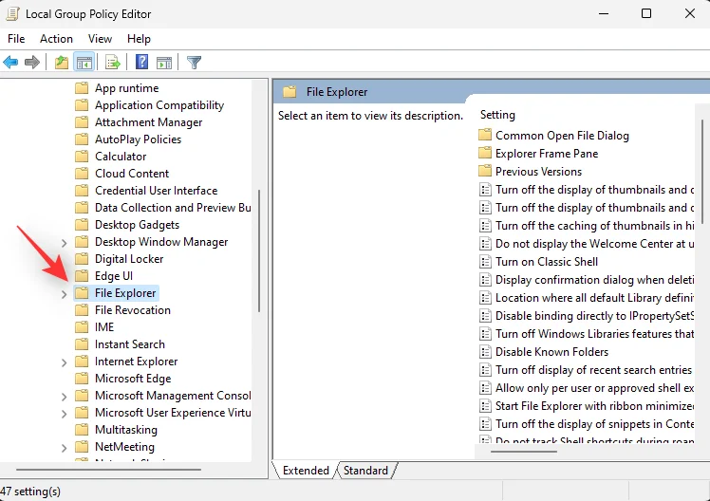
Task: Click the Common Open File Dialog folder icon
Action: 485,135
